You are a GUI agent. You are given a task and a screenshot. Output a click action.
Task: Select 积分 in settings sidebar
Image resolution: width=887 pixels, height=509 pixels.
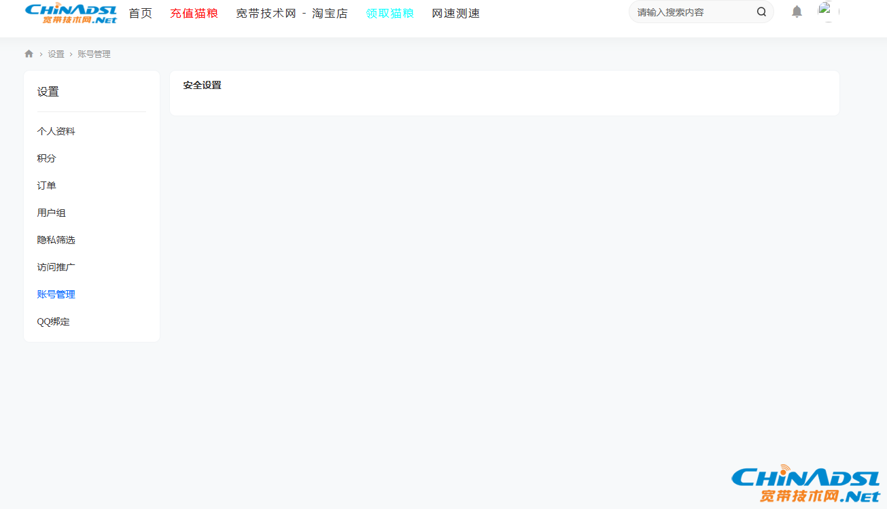point(47,158)
